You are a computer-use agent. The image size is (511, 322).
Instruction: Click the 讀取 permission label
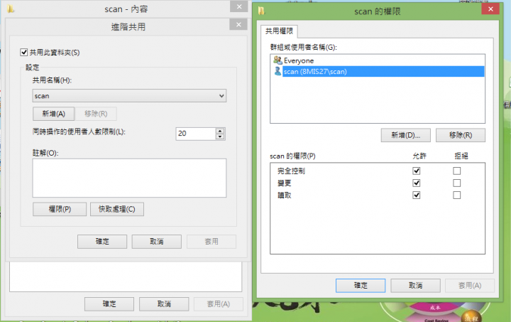284,195
